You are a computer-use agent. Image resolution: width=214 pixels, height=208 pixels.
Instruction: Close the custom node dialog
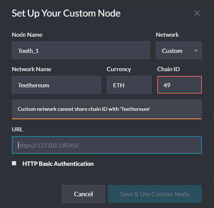pyautogui.click(x=197, y=13)
